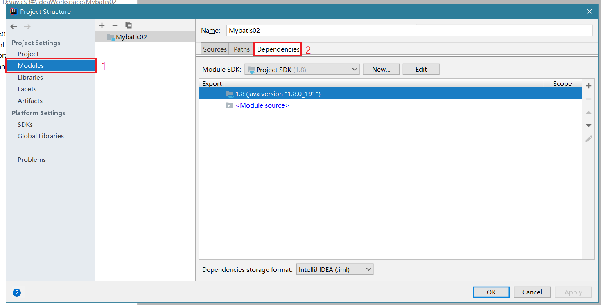The image size is (601, 305).
Task: Close the Project Structure dialog
Action: [x=590, y=11]
